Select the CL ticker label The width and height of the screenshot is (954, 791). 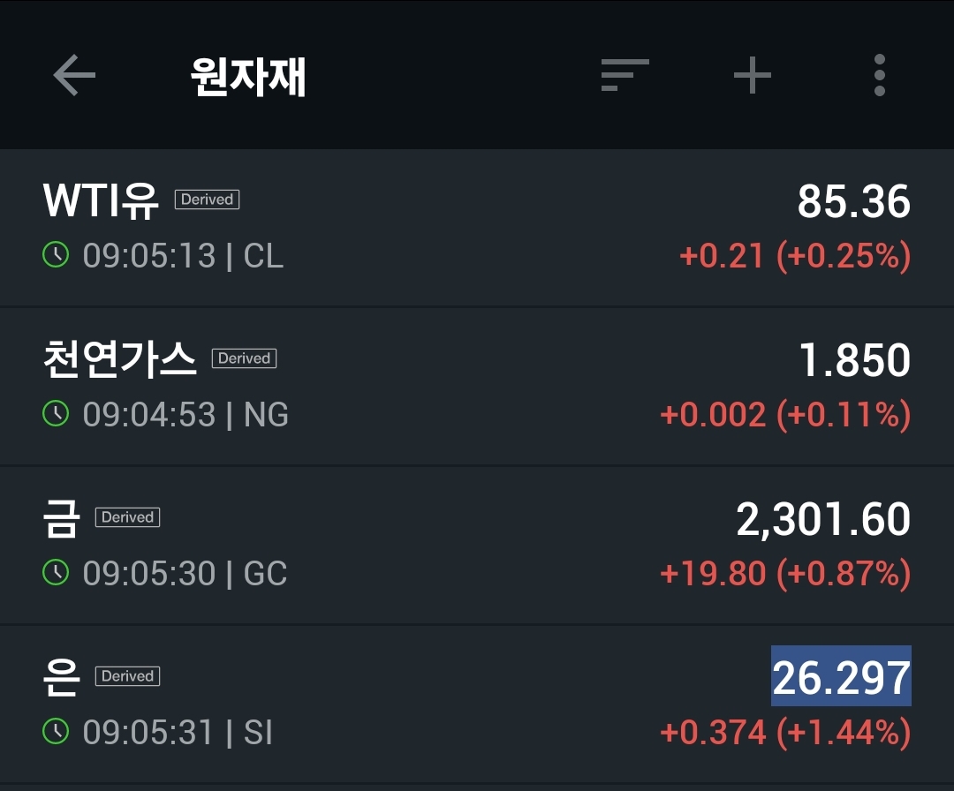(x=263, y=256)
